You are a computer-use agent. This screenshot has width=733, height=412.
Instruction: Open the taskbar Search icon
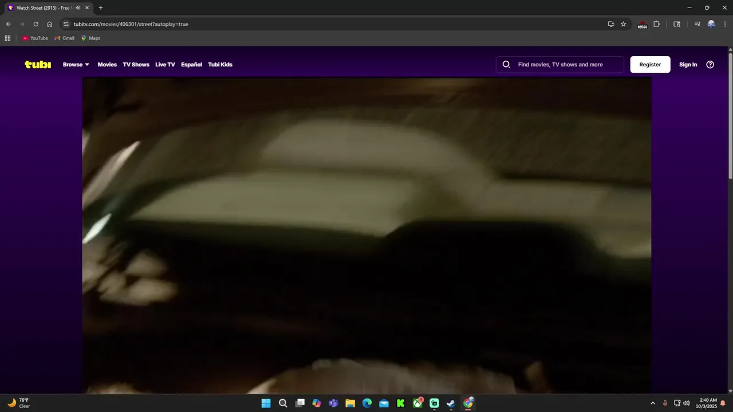tap(283, 403)
